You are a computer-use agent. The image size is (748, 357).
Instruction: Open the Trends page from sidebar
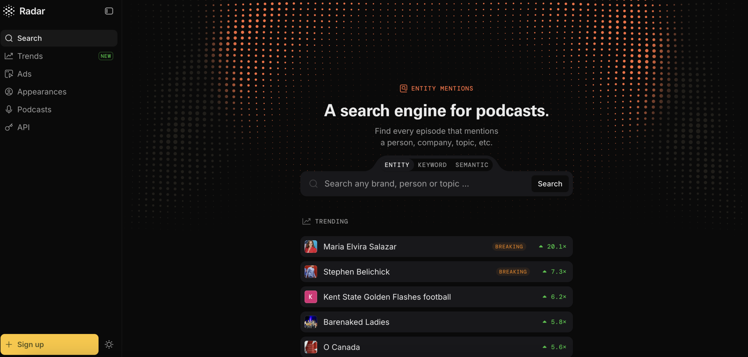click(59, 56)
